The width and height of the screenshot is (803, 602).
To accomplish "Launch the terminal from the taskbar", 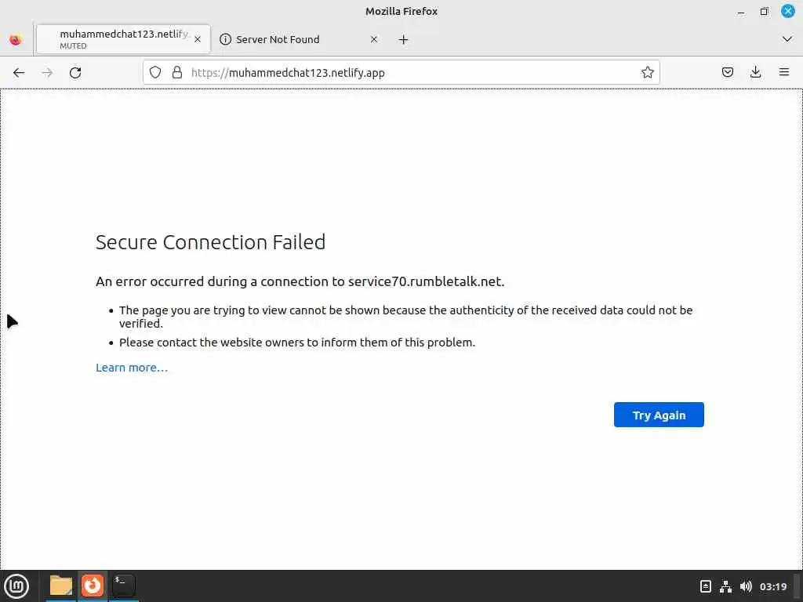I will point(124,586).
